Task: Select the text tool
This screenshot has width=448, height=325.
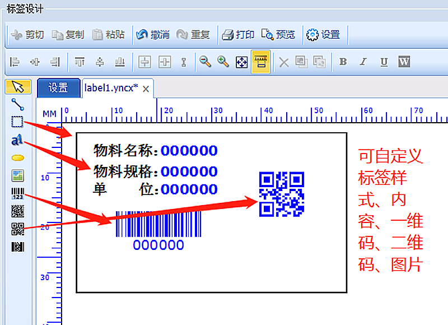Action: point(17,140)
